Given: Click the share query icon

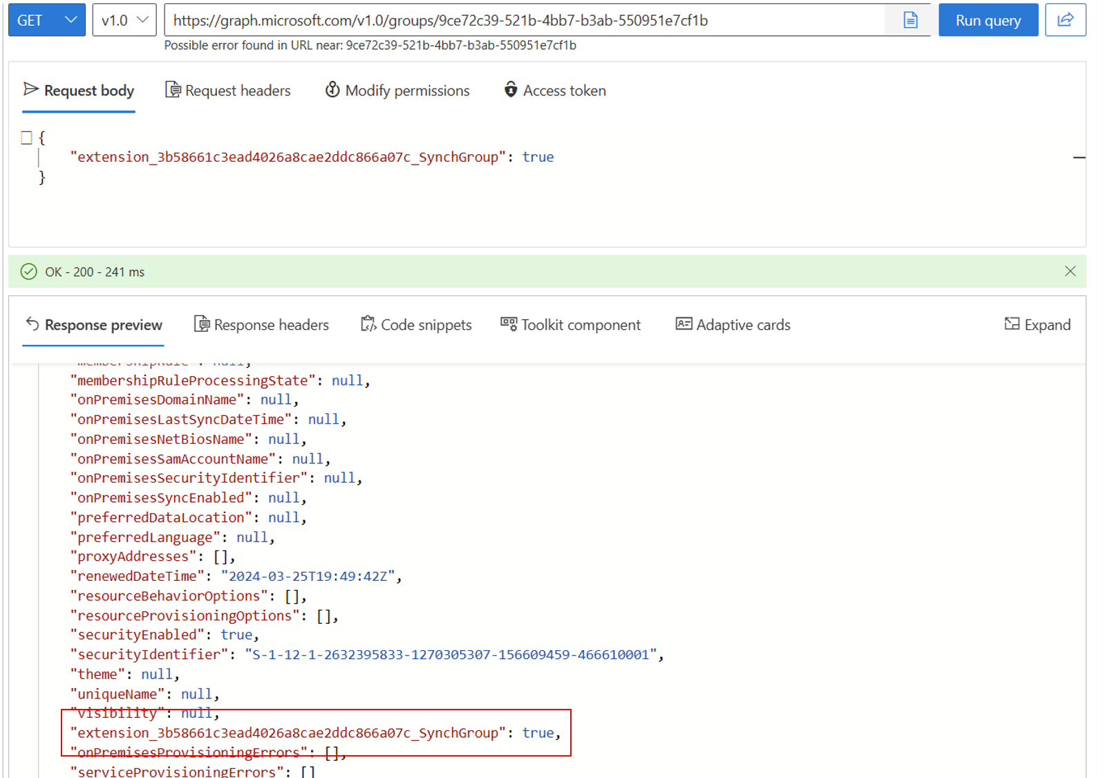Looking at the screenshot, I should coord(1065,20).
